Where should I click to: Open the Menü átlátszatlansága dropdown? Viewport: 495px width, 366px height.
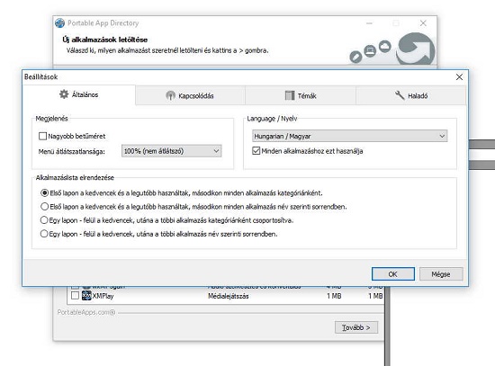171,151
